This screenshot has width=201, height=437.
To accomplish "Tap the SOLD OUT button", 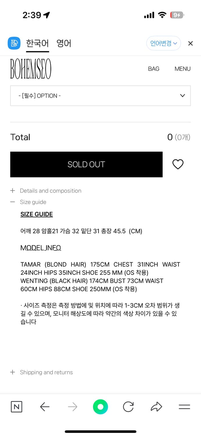I will click(86, 164).
